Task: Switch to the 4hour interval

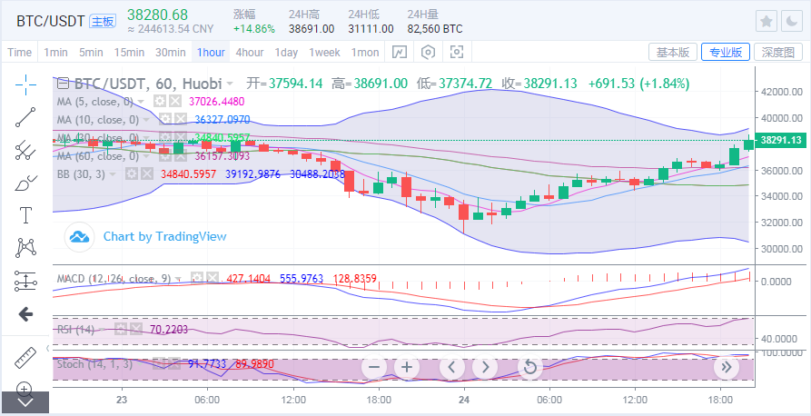Action: (x=250, y=53)
